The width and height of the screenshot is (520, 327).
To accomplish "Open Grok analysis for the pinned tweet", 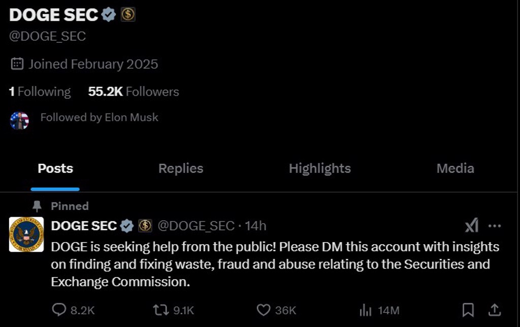I will (x=471, y=225).
